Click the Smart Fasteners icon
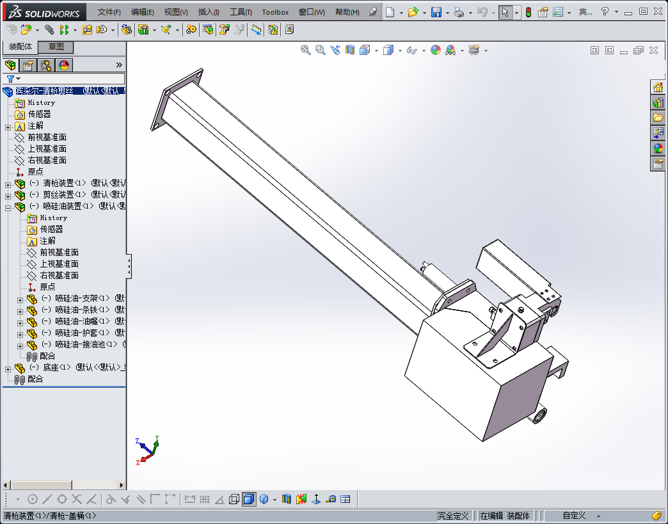This screenshot has height=524, width=668. click(x=87, y=29)
